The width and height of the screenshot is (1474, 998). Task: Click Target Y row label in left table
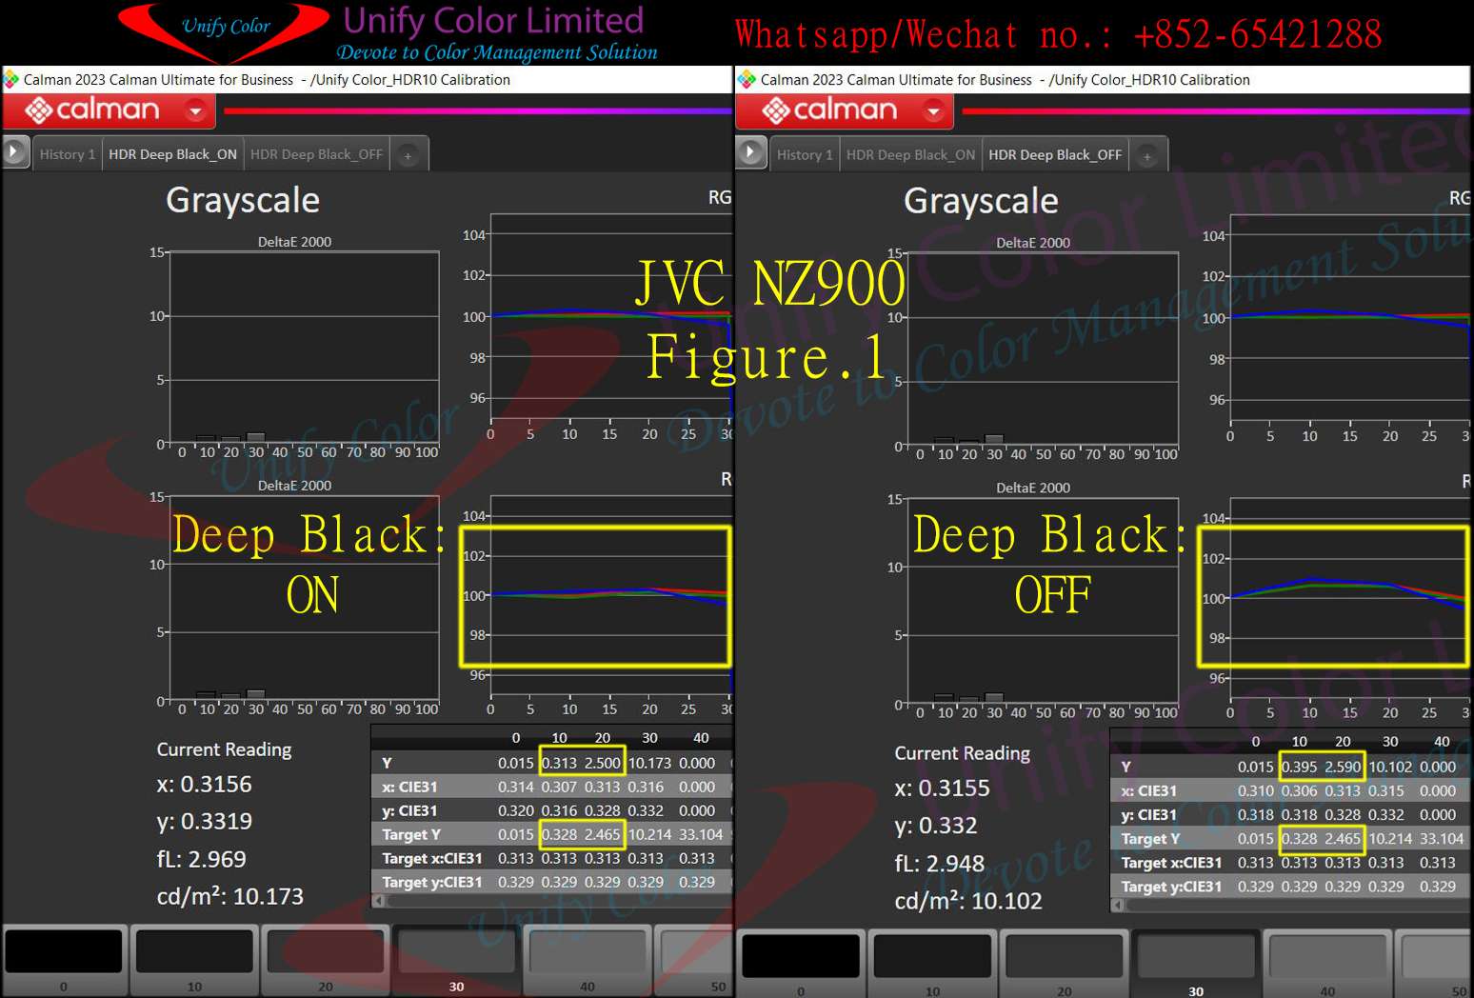(411, 834)
